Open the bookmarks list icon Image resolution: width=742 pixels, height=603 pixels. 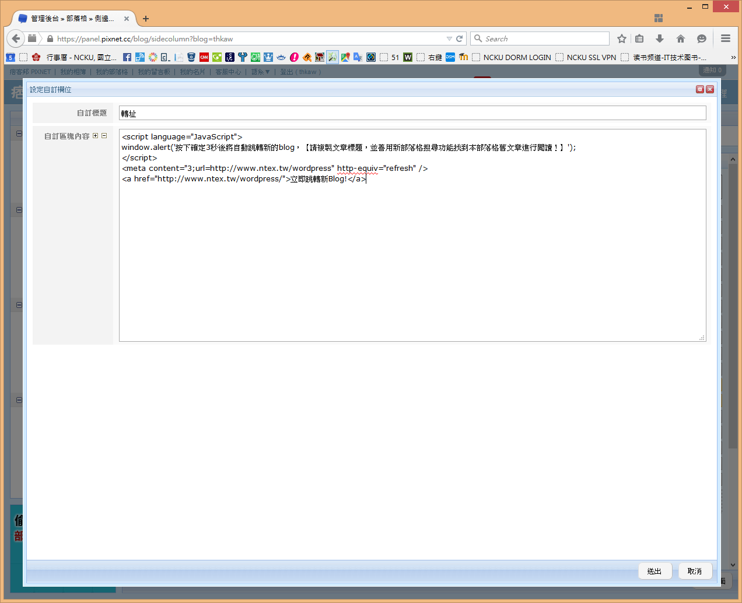pos(639,38)
